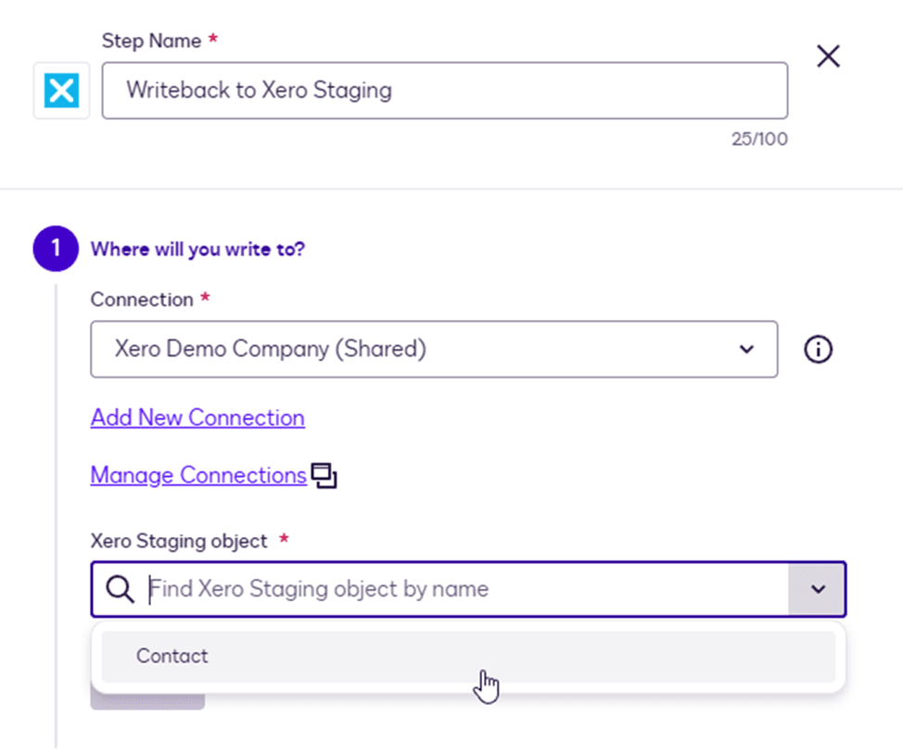Focus the Find Xero Staging object field
Image resolution: width=903 pixels, height=756 pixels.
(464, 589)
